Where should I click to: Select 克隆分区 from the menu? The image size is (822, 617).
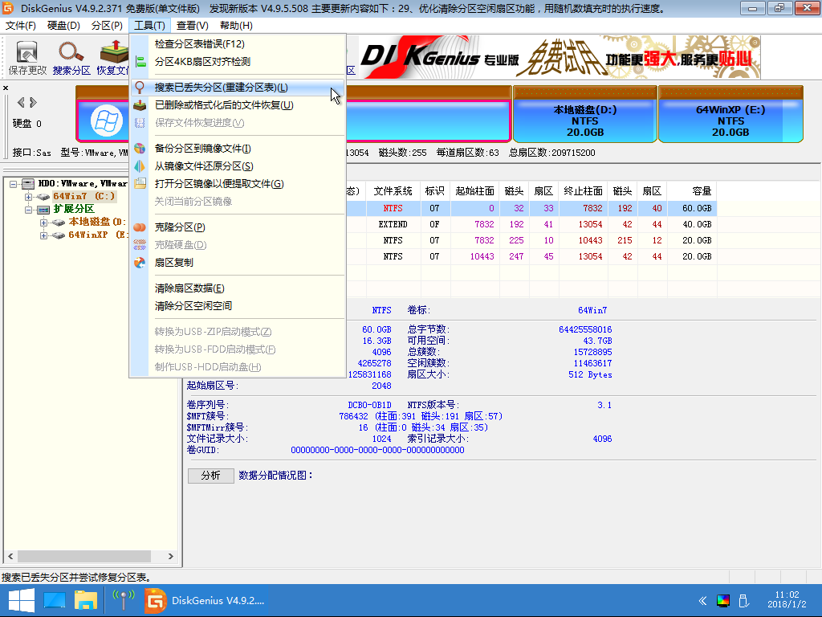pyautogui.click(x=180, y=227)
